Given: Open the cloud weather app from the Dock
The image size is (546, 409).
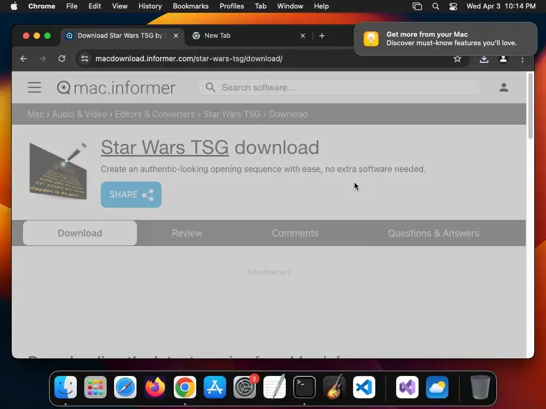Looking at the screenshot, I should coord(437,387).
